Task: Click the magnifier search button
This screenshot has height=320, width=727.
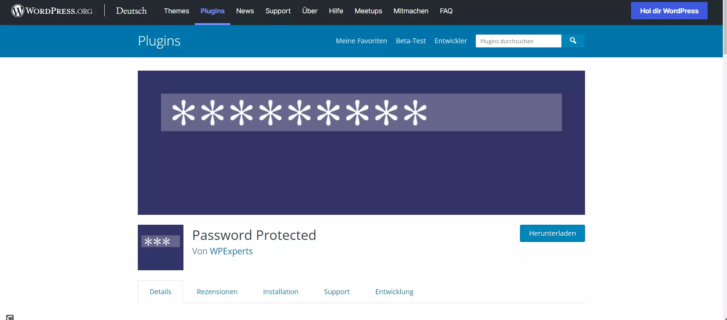Action: click(x=573, y=41)
